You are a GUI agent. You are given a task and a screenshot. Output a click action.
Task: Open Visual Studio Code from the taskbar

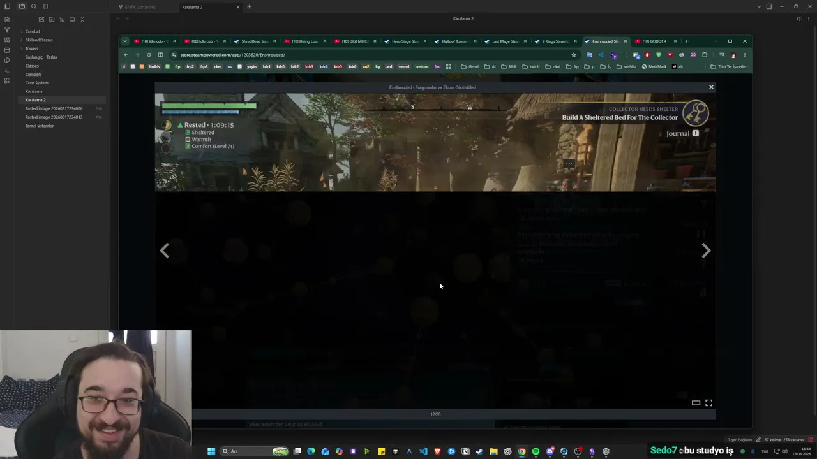pyautogui.click(x=423, y=451)
